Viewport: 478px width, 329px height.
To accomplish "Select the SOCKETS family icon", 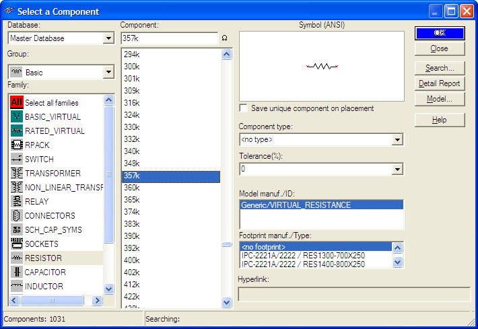I will tap(16, 244).
